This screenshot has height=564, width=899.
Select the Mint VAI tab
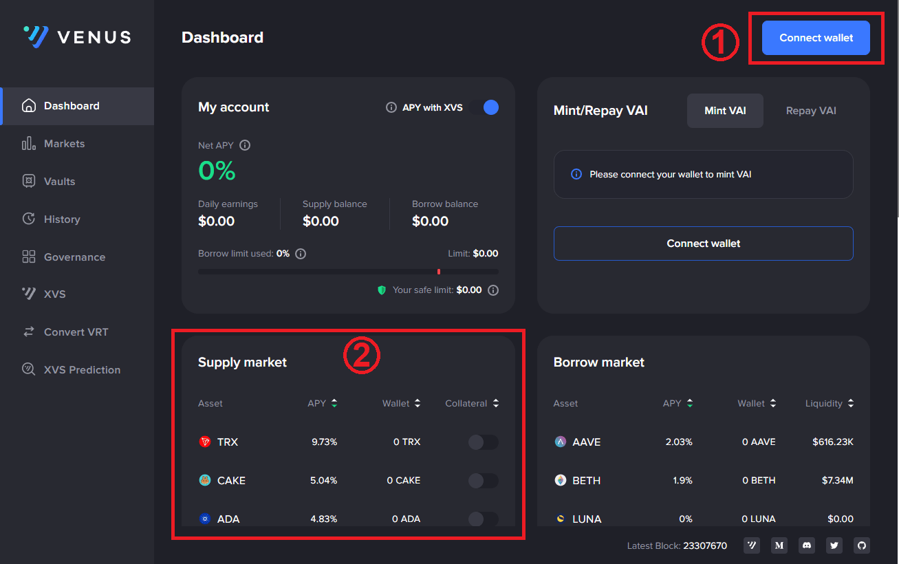pos(725,110)
